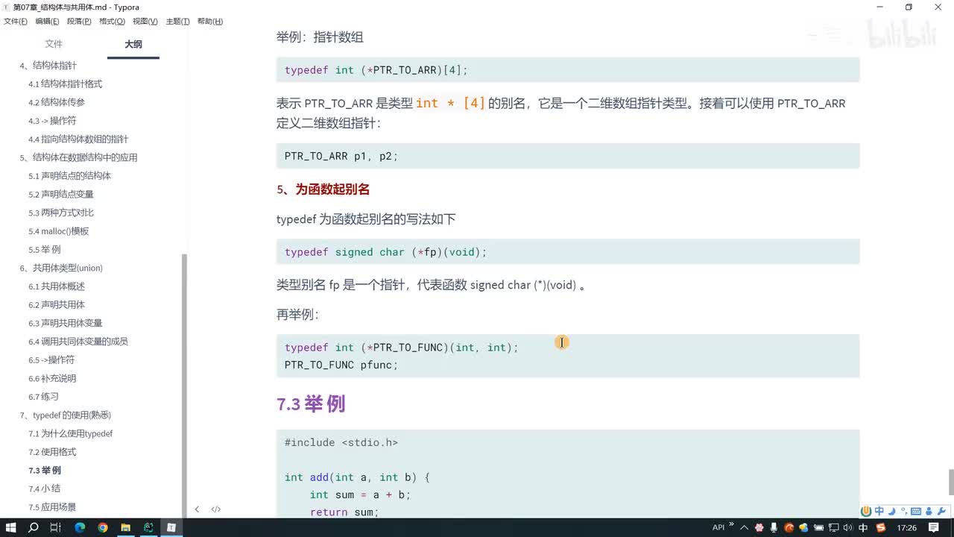Click the orange swirl tray icon
Image resolution: width=954 pixels, height=537 pixels.
789,527
